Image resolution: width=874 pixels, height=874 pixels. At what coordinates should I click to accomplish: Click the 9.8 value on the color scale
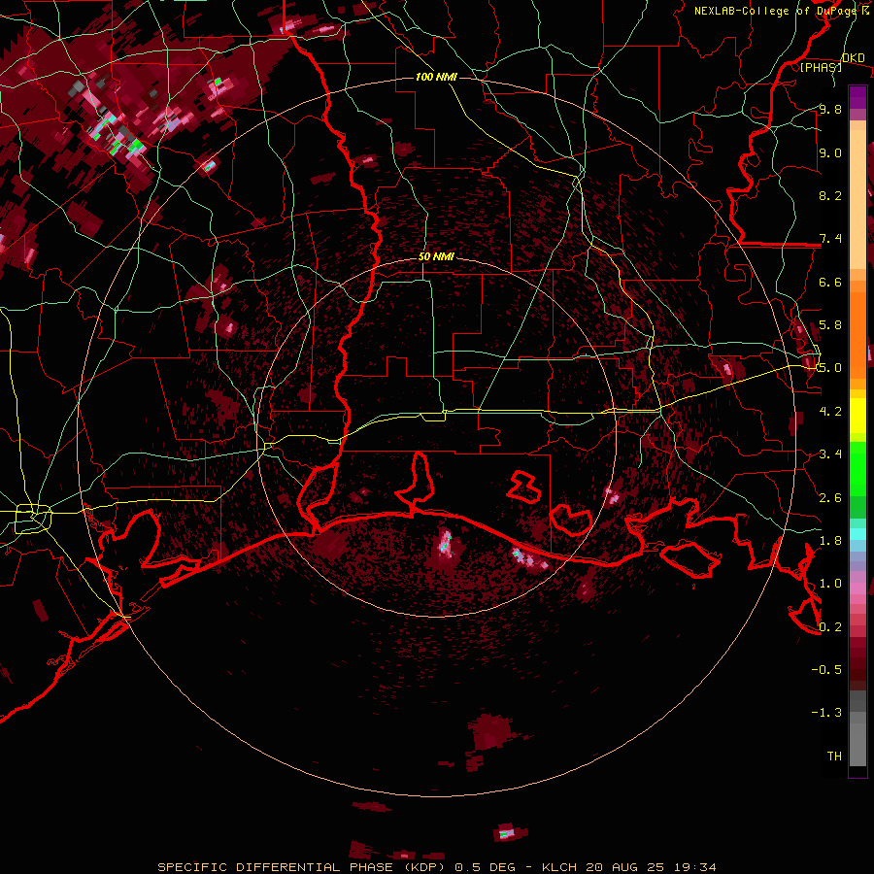(x=830, y=109)
